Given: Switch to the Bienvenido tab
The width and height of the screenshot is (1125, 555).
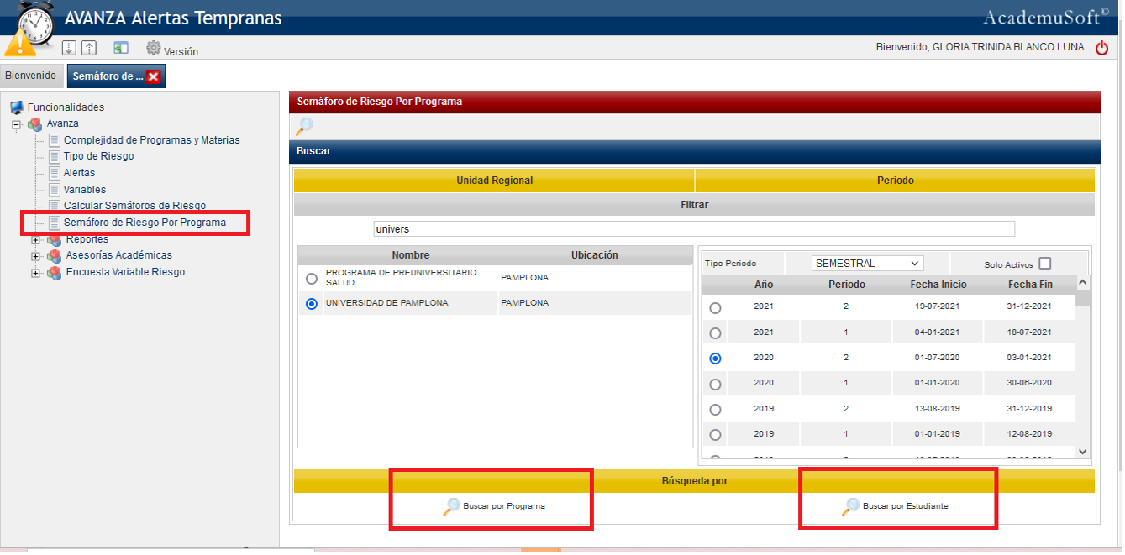Looking at the screenshot, I should 31,76.
